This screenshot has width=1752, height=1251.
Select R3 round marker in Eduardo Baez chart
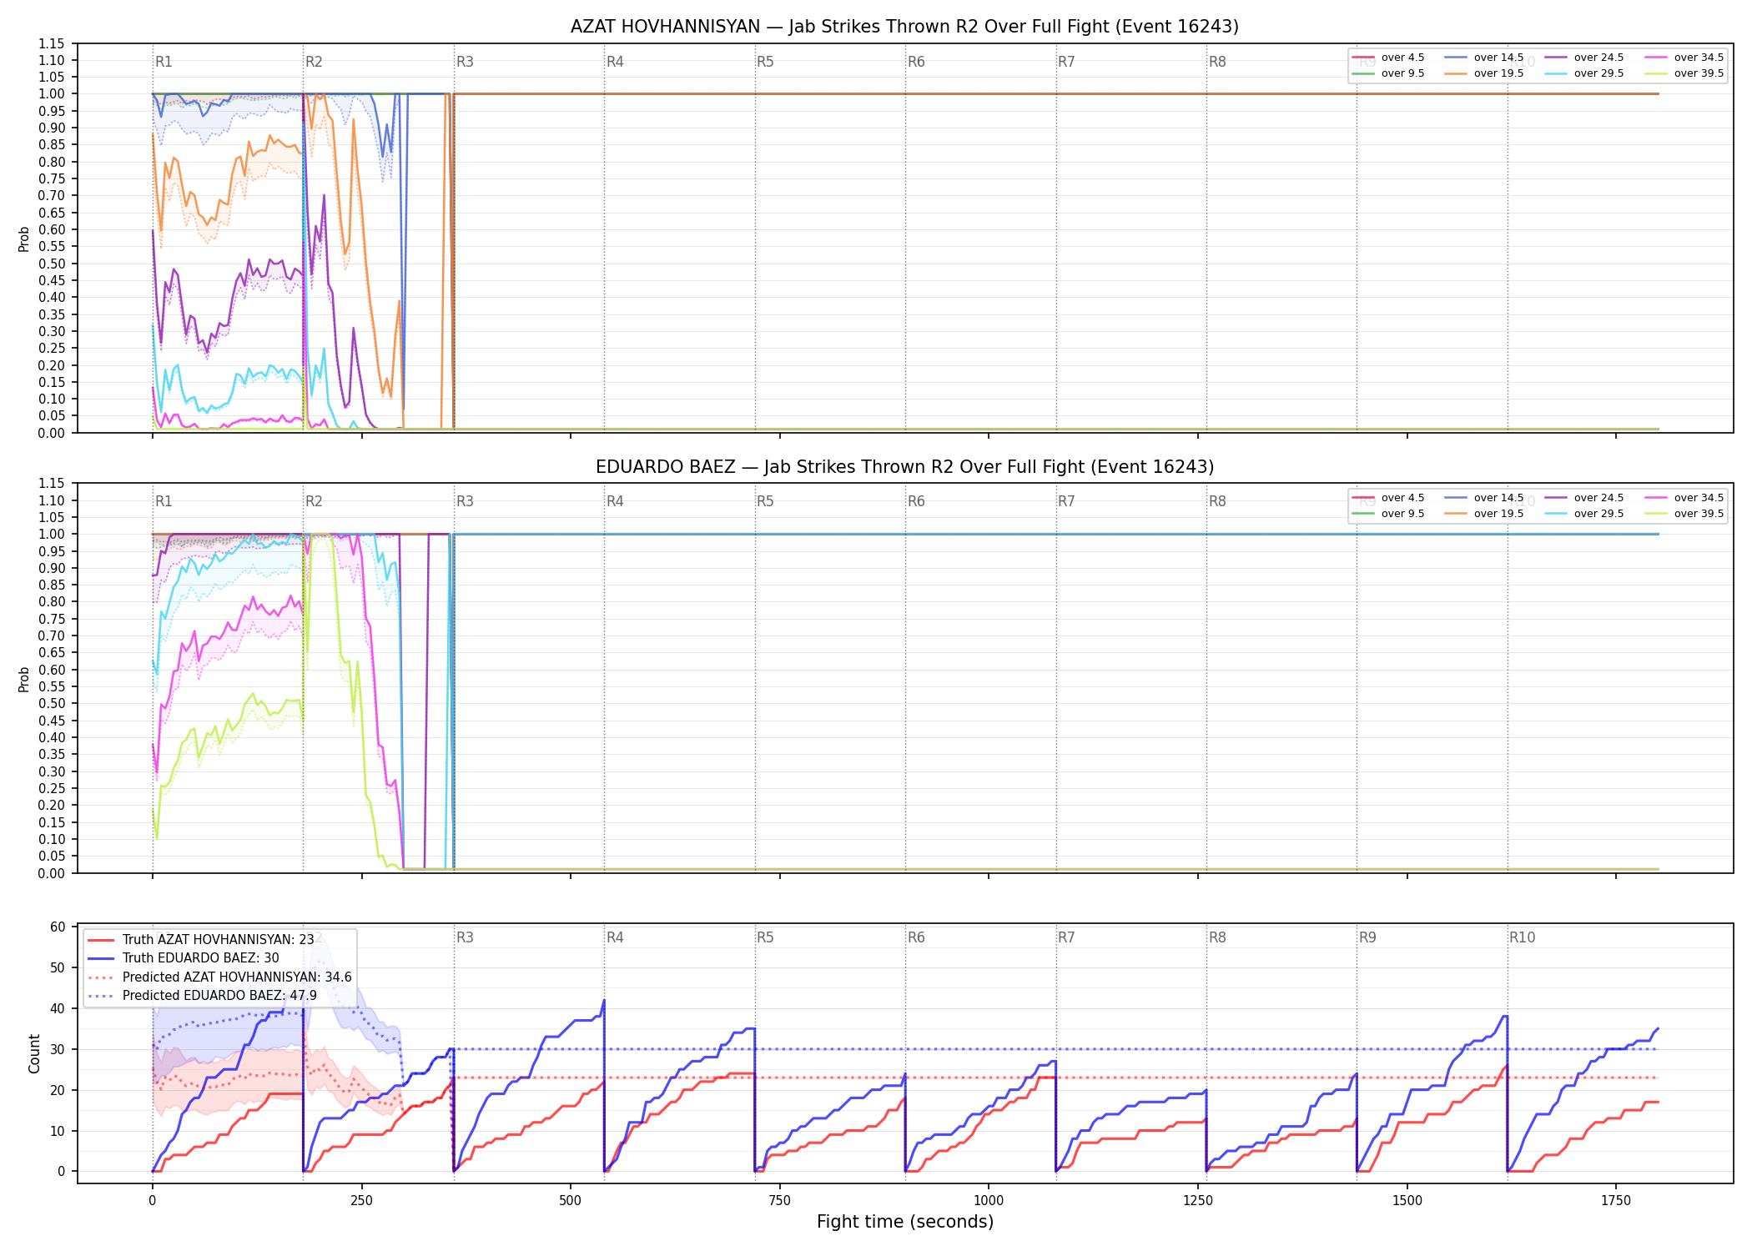point(465,501)
